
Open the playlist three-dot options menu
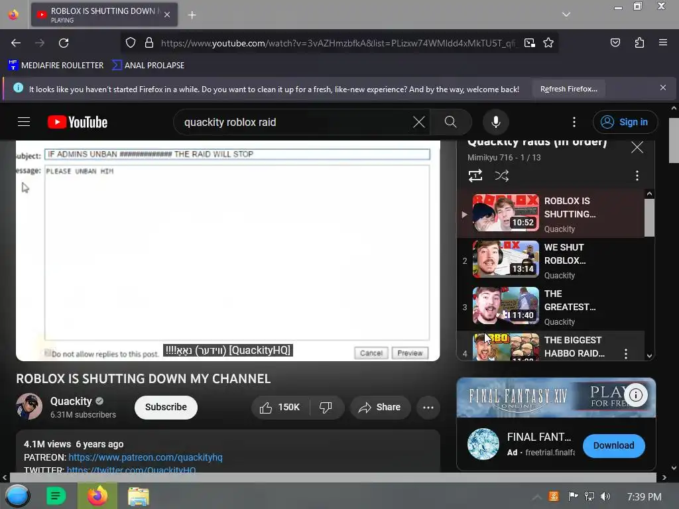637,175
